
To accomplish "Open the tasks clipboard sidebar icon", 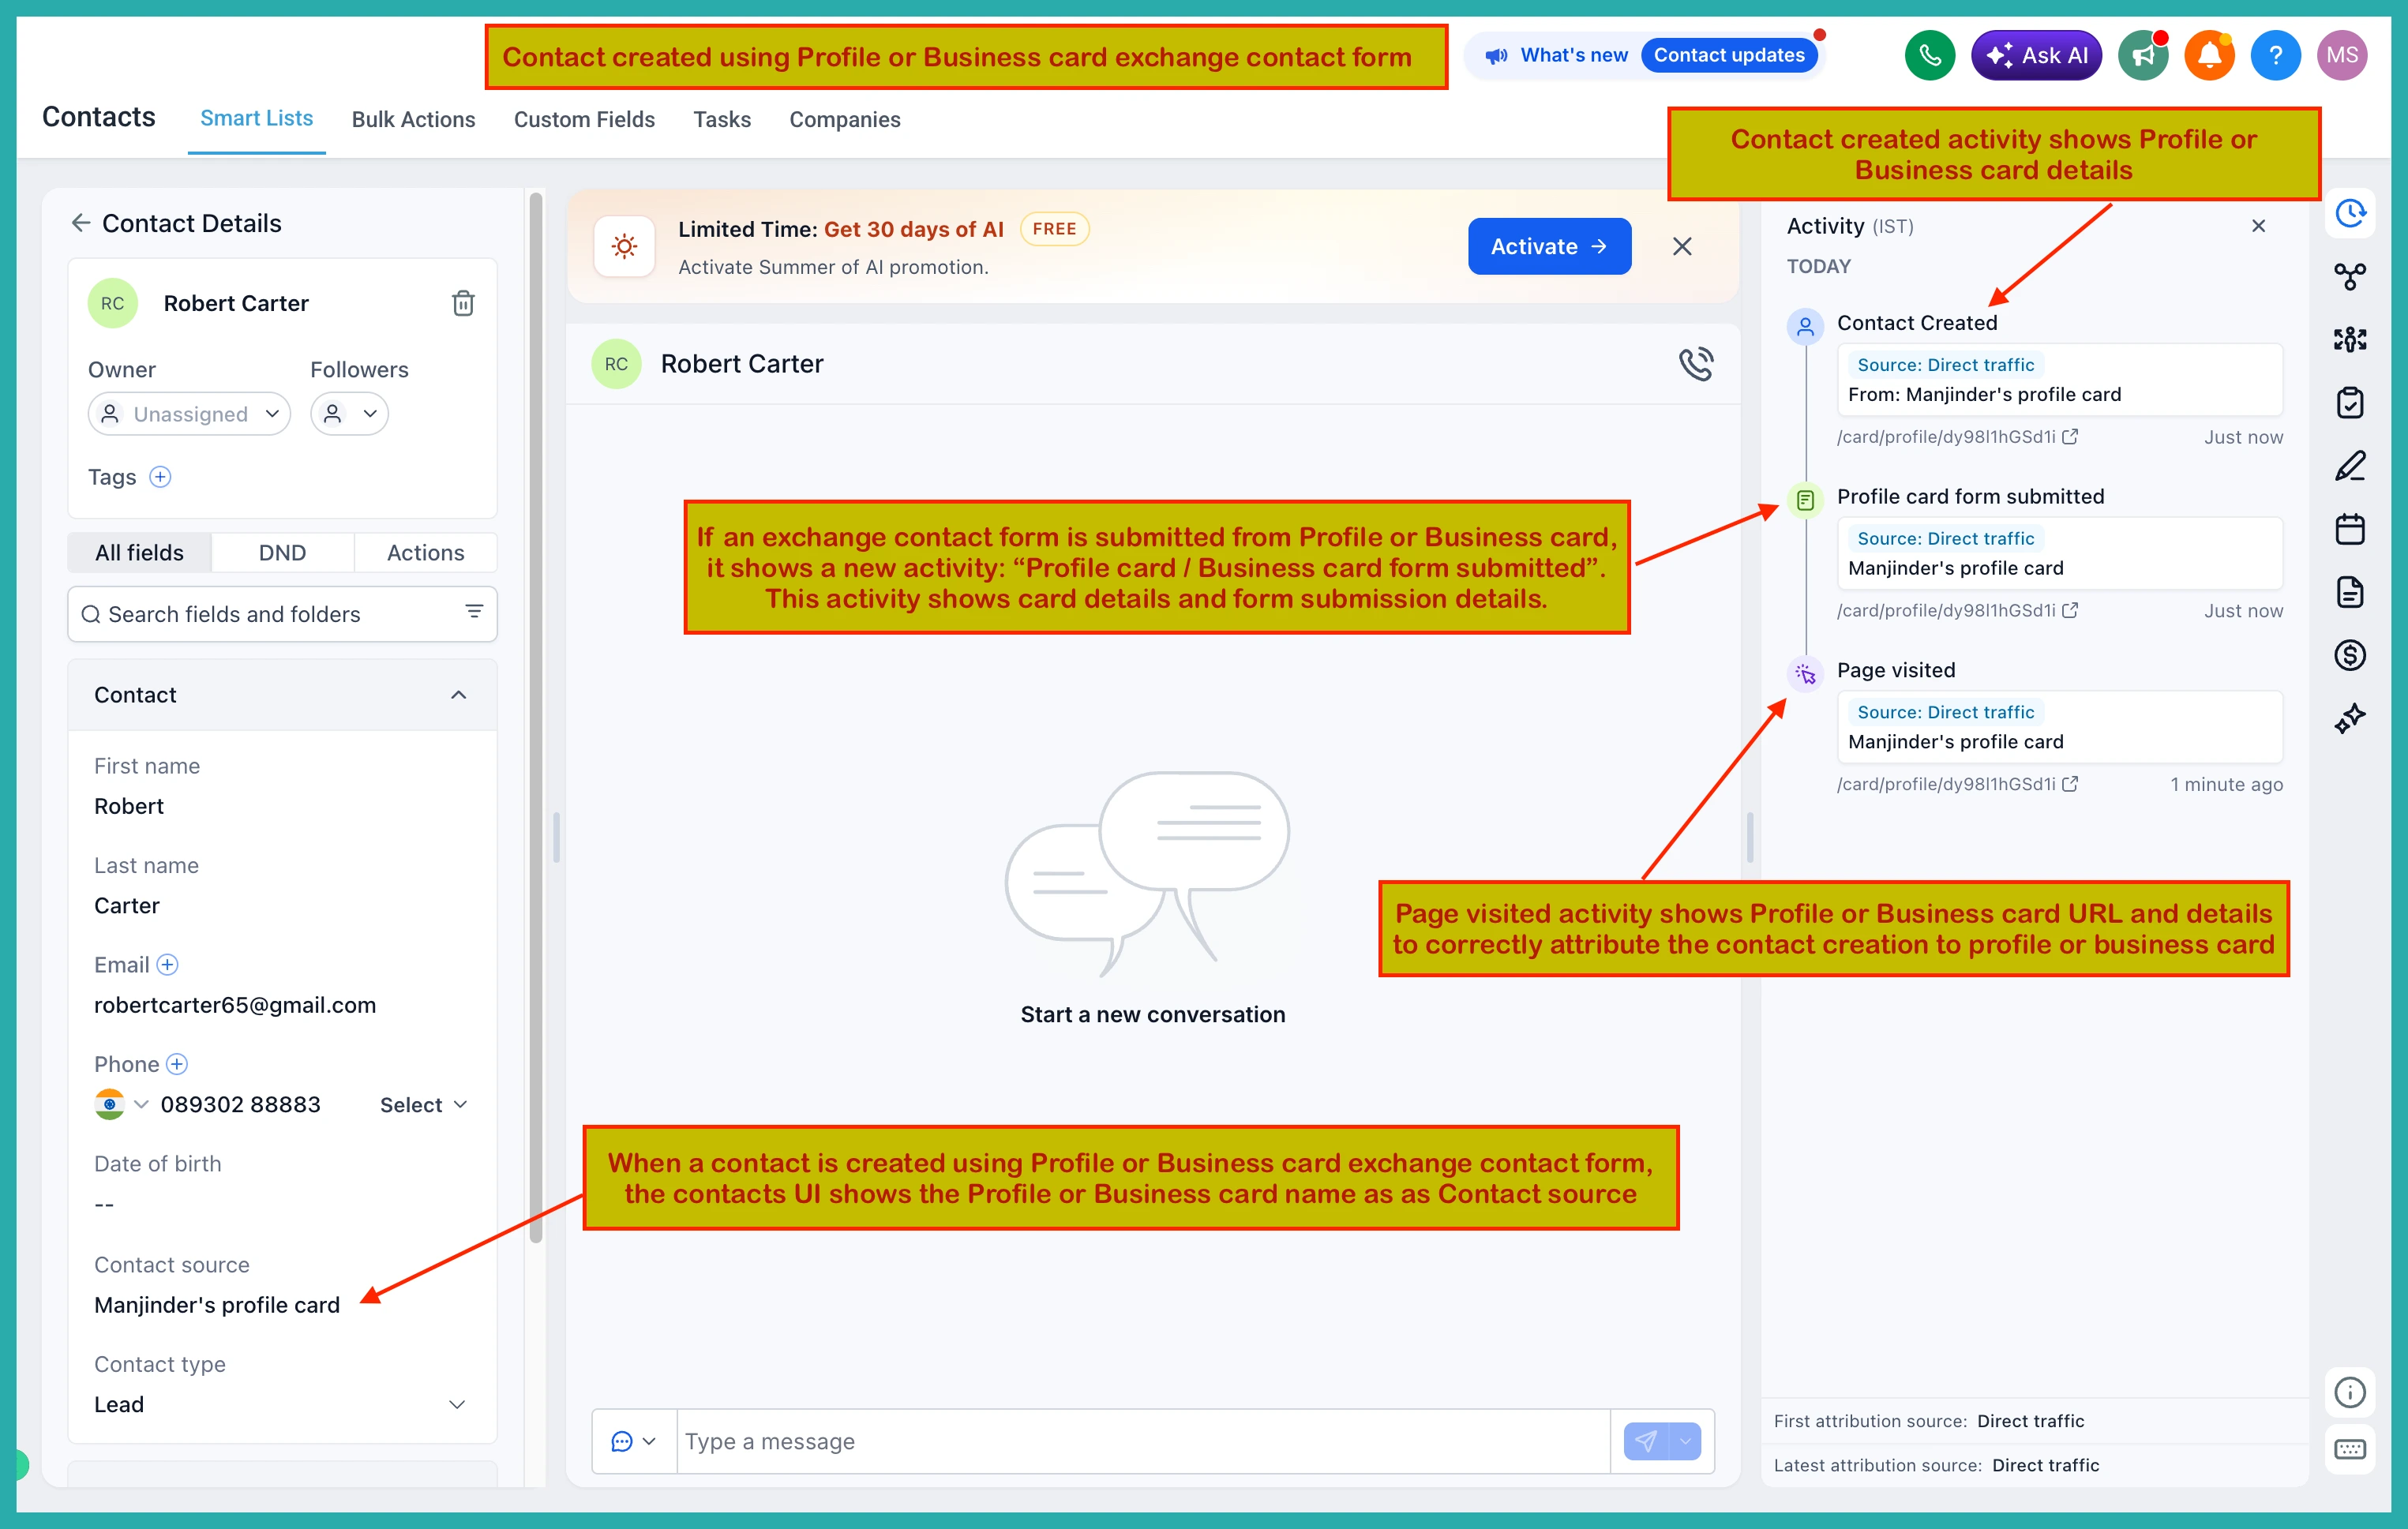I will click(x=2349, y=403).
